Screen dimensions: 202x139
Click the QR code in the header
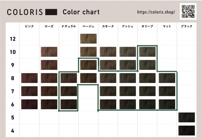(x=189, y=11)
